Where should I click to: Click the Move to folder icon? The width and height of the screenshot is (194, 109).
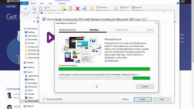(64, 8)
